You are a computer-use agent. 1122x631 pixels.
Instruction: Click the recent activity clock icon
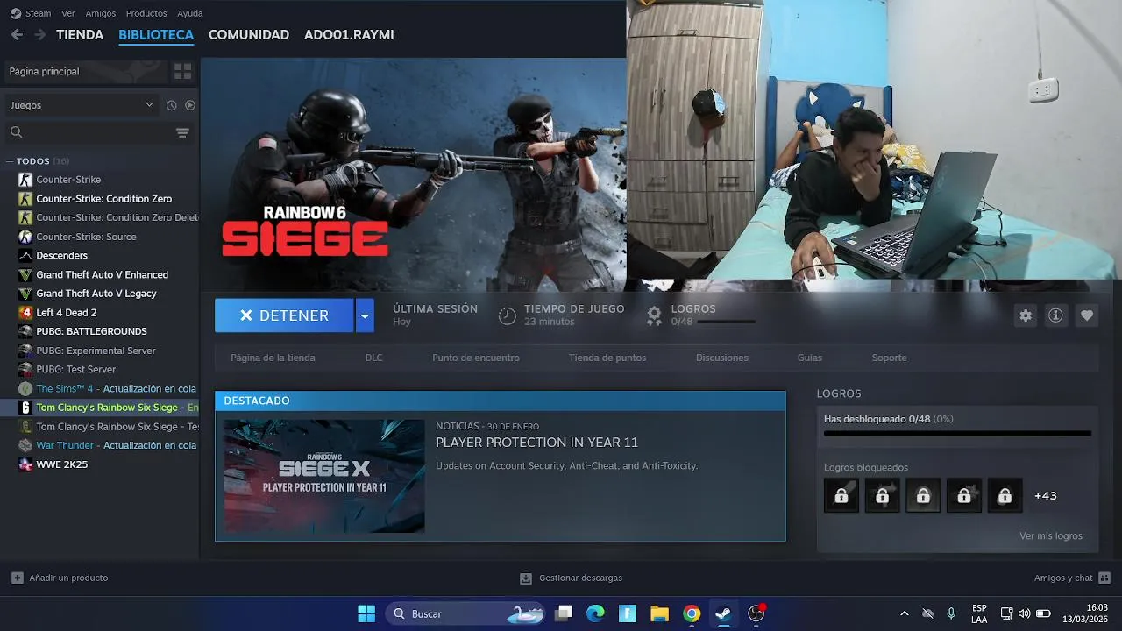pos(171,105)
